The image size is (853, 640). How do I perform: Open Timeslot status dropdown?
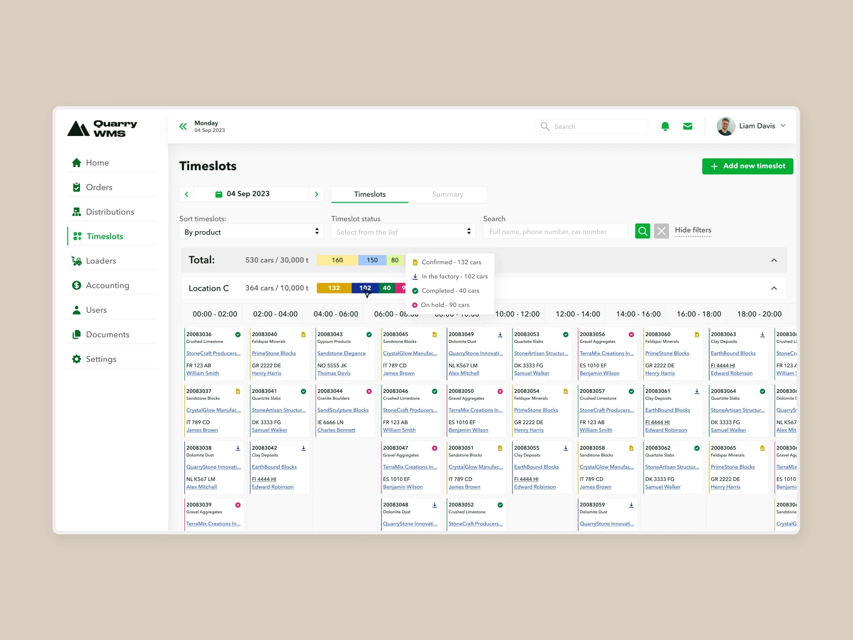[403, 231]
